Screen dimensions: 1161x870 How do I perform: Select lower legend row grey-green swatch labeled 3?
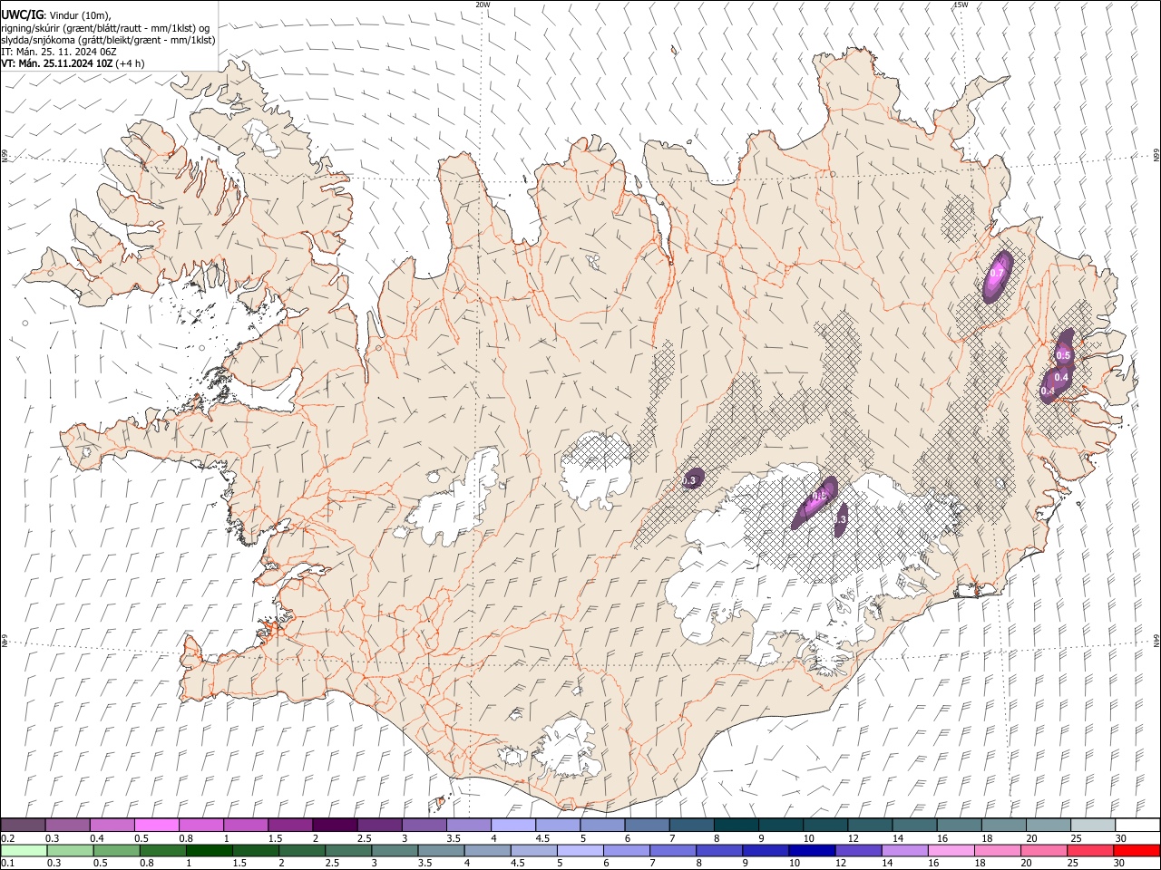pyautogui.click(x=395, y=850)
